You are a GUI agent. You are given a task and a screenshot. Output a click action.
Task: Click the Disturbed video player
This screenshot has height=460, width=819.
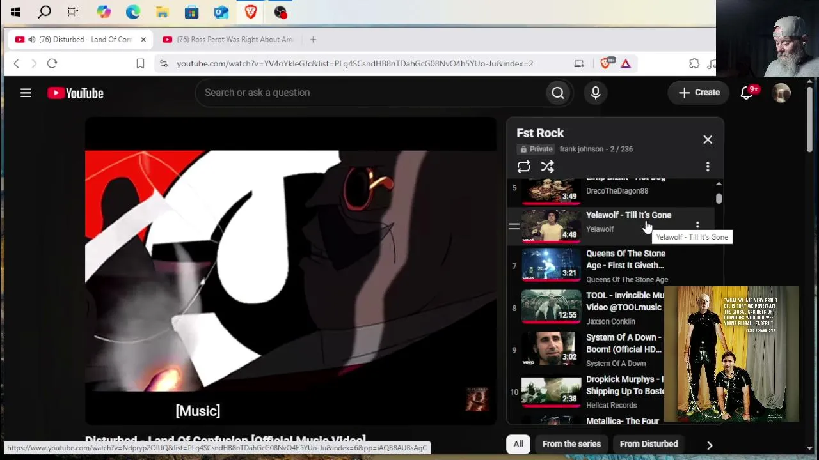[x=290, y=271]
